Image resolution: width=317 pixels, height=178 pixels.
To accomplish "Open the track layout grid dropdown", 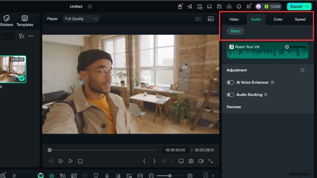I will 213,176.
